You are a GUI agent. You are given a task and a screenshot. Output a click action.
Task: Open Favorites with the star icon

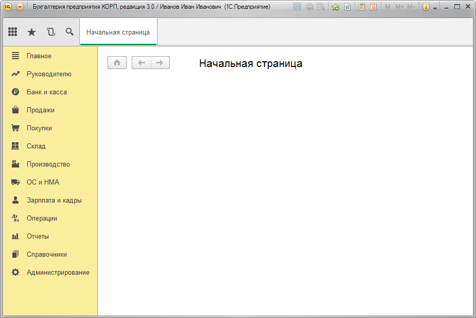pyautogui.click(x=31, y=32)
